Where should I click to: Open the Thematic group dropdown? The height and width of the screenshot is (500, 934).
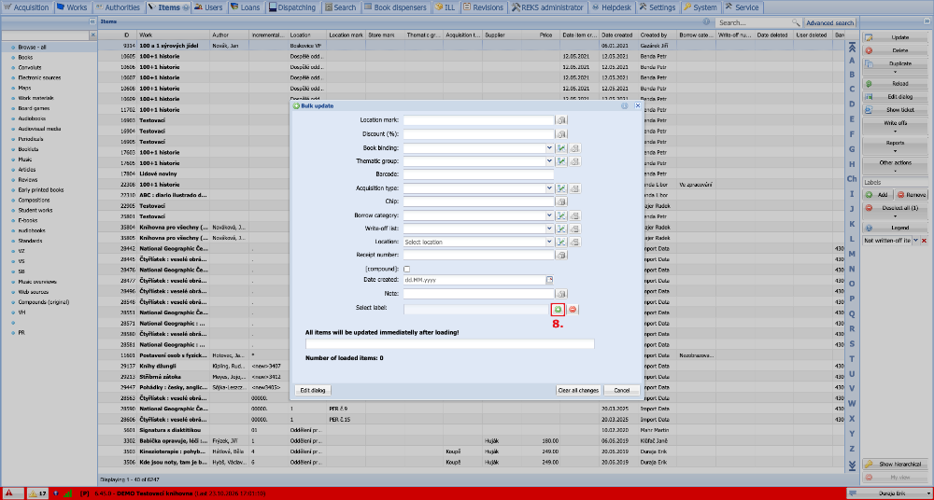[549, 161]
